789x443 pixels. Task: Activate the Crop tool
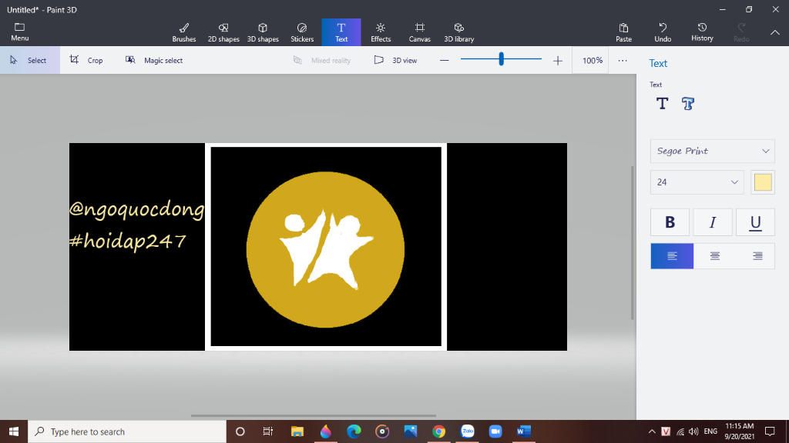(x=86, y=60)
